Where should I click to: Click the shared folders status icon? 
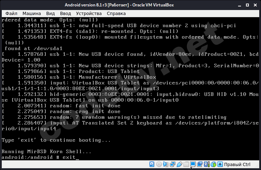tap(186, 164)
